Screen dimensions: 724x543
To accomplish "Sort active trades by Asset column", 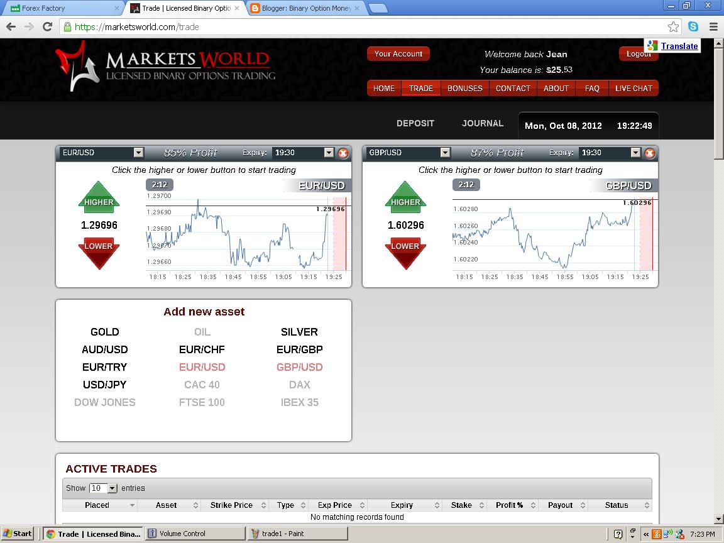I will click(x=168, y=505).
